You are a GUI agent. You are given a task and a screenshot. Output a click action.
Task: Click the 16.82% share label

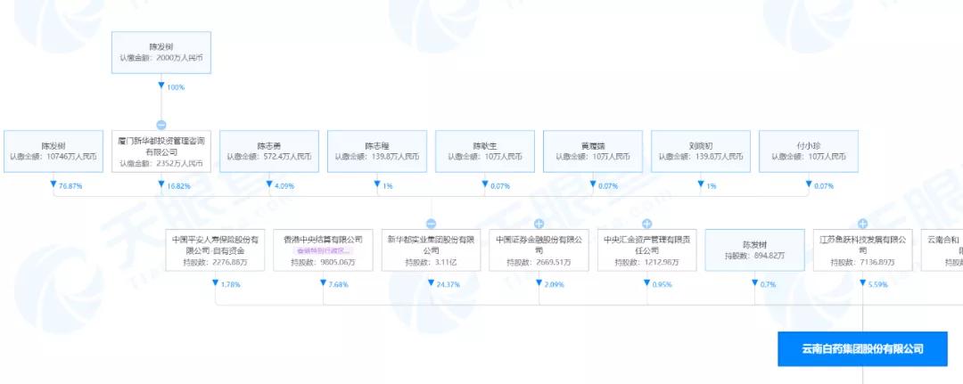point(178,186)
